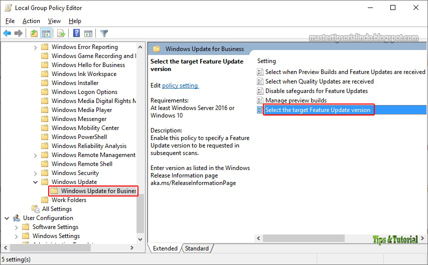Collapse the User Configuration node
The height and width of the screenshot is (265, 428).
point(7,218)
